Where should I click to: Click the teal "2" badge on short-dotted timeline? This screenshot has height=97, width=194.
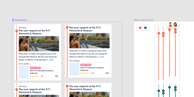pos(175,90)
